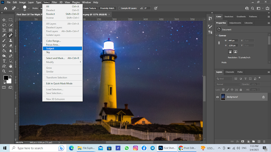Screen dimensions: 271x152
Task: Swap foreground and background colors
Action: point(11,76)
